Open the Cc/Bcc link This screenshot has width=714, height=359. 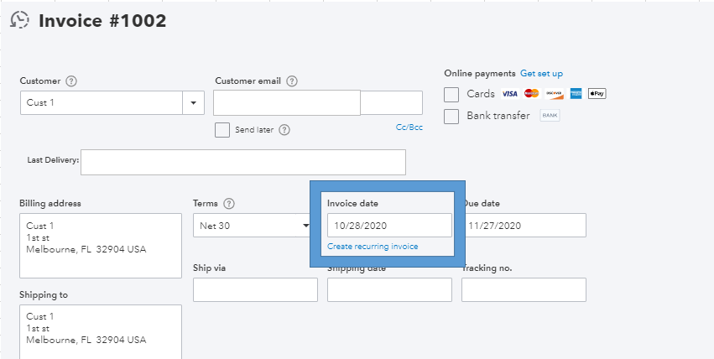409,127
